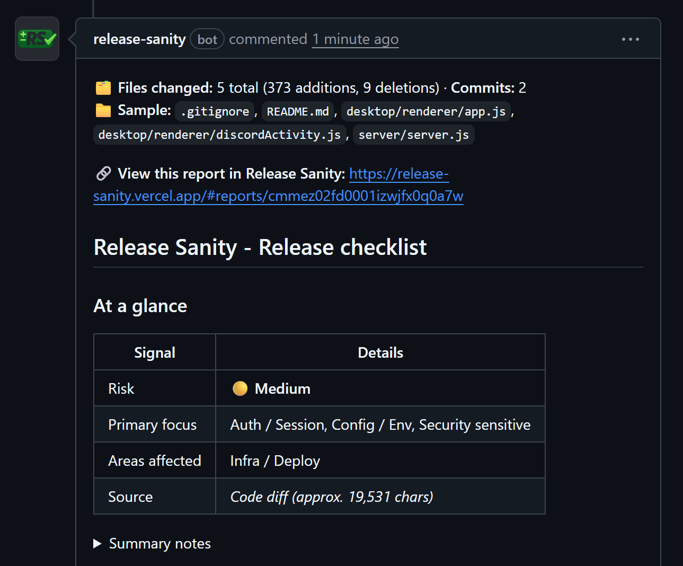The image size is (683, 566).
Task: Click the folder emoji beside Sample
Action: point(102,111)
